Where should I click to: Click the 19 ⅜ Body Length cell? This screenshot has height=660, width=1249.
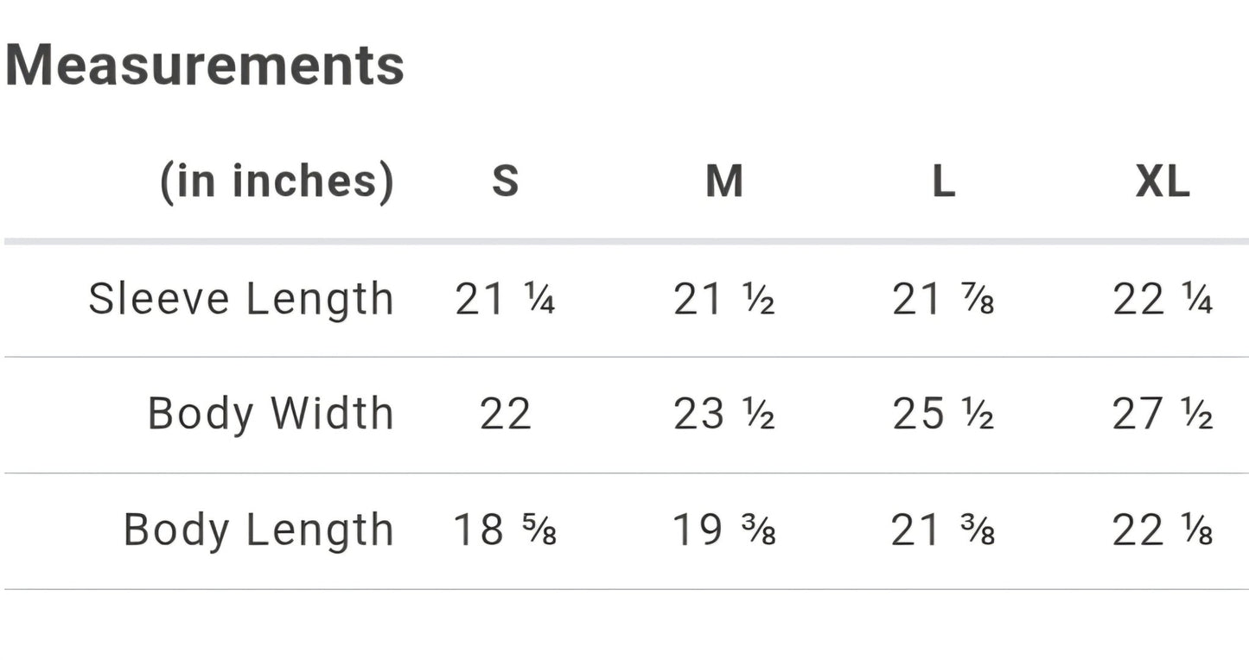click(724, 530)
